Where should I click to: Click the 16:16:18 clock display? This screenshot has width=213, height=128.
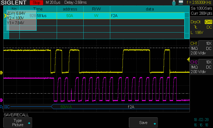pyautogui.click(x=201, y=125)
